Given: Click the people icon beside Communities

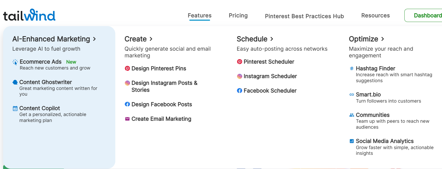Looking at the screenshot, I should point(352,115).
